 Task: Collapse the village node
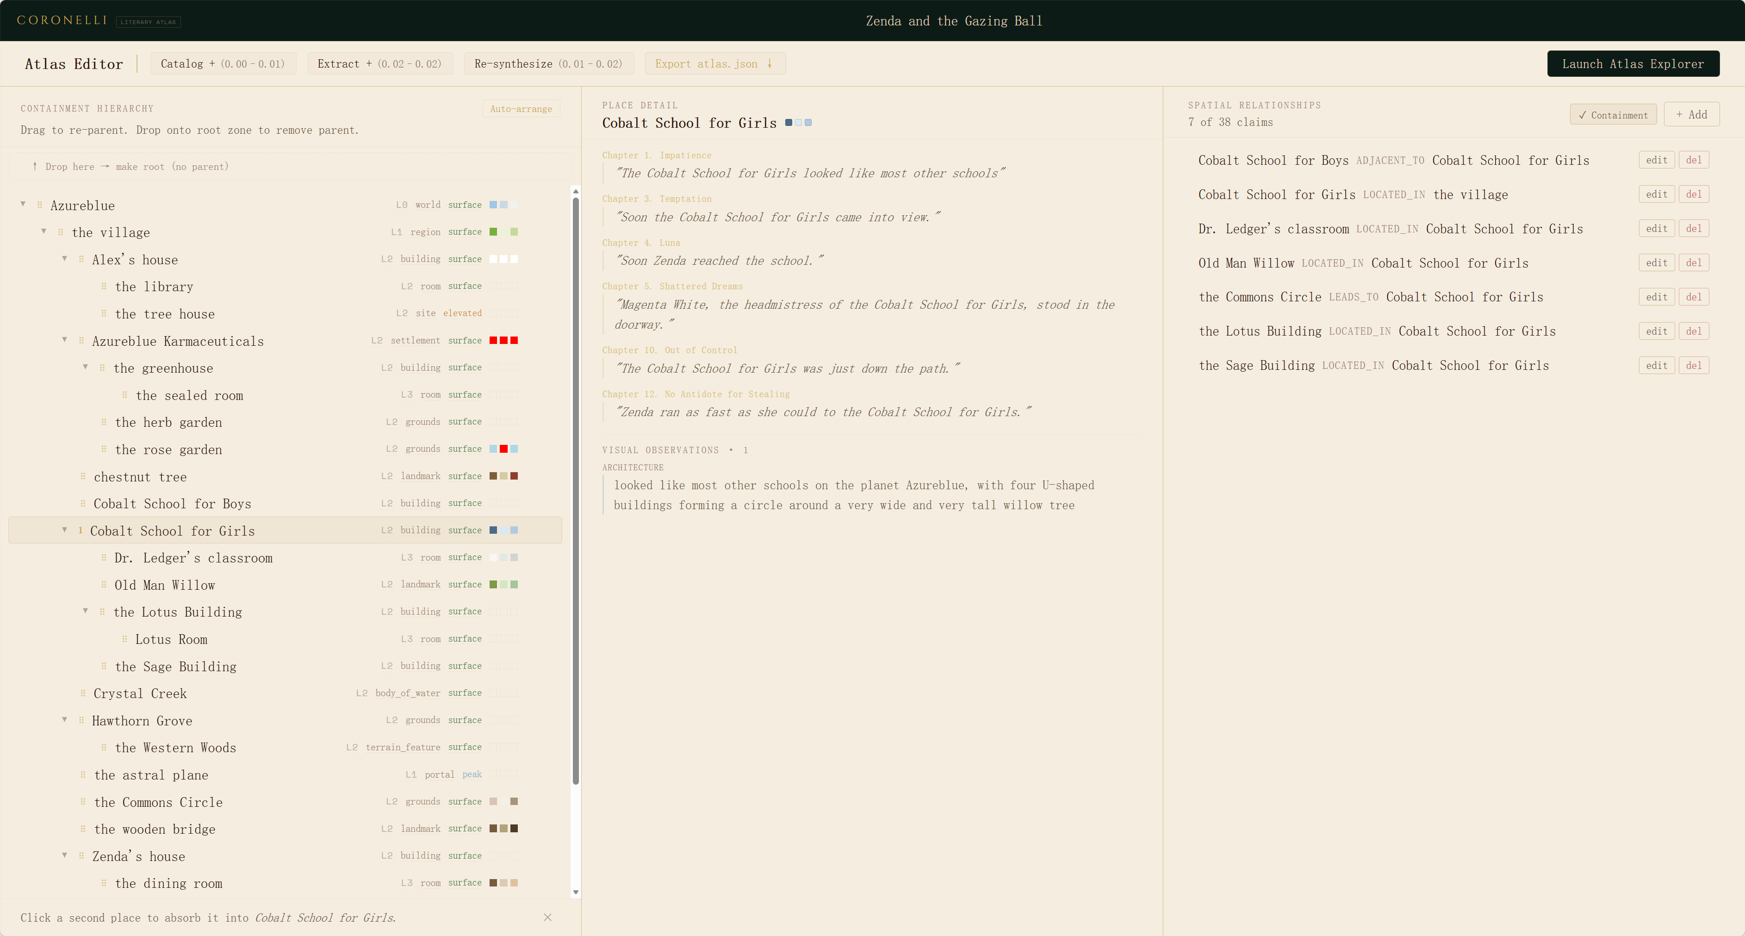[x=44, y=231]
